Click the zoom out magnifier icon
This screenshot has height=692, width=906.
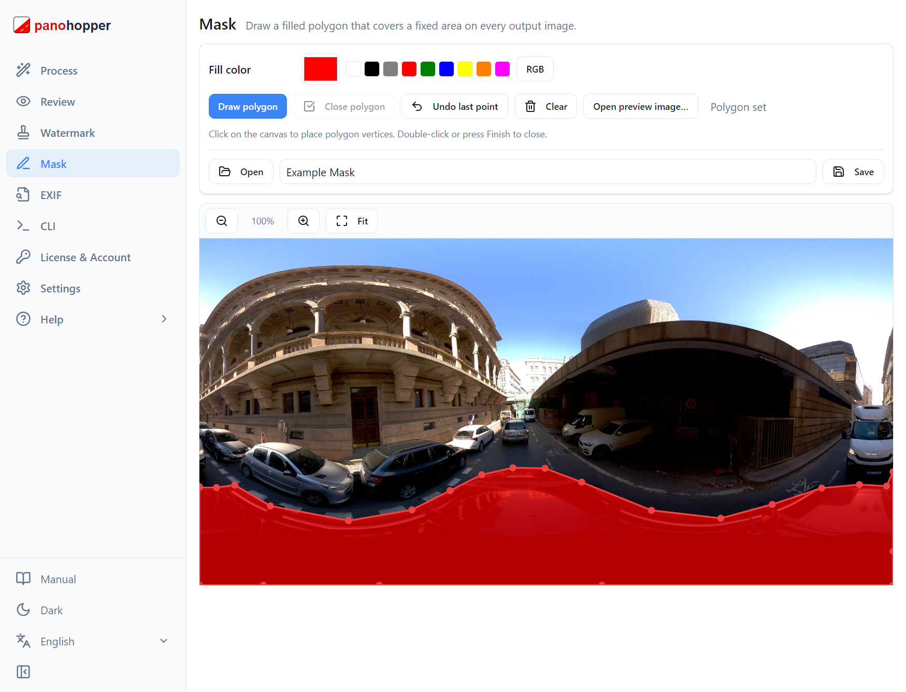point(222,221)
